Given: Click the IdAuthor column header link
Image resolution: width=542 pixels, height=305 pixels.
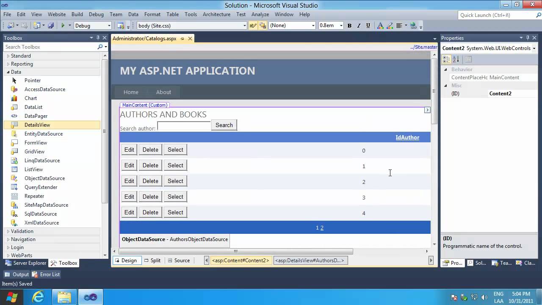Looking at the screenshot, I should [x=407, y=137].
